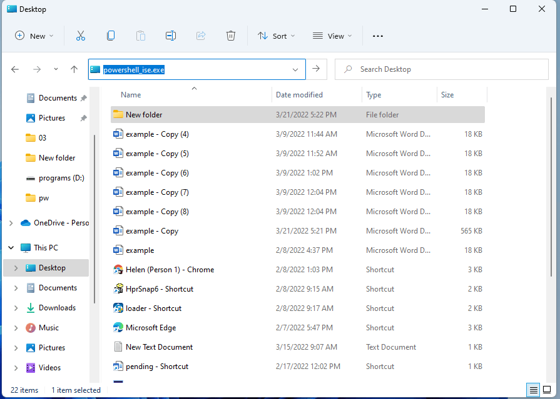The height and width of the screenshot is (399, 560).
Task: Open the New menu
Action: pos(34,36)
